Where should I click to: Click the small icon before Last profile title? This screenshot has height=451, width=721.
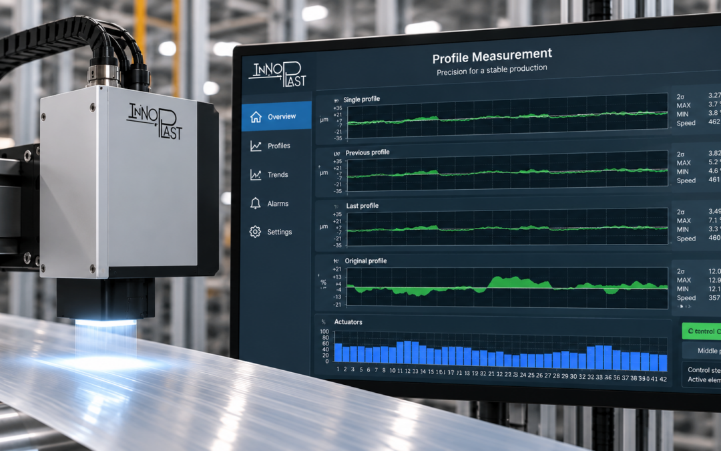coord(336,206)
